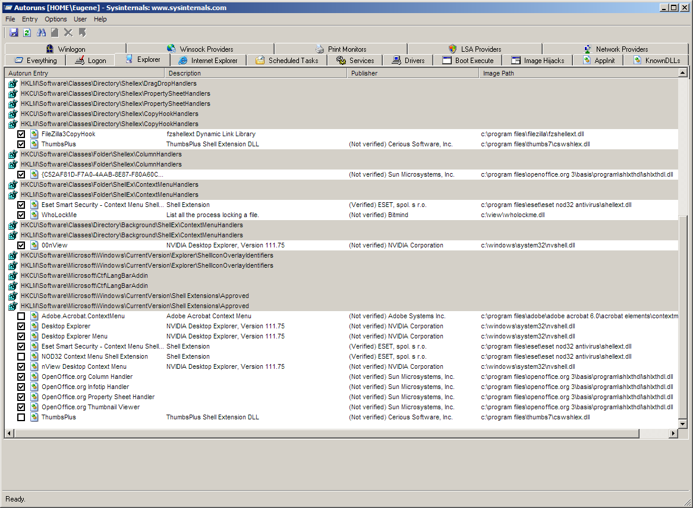Uncheck the WhoLockMe entry checkbox

pos(21,215)
